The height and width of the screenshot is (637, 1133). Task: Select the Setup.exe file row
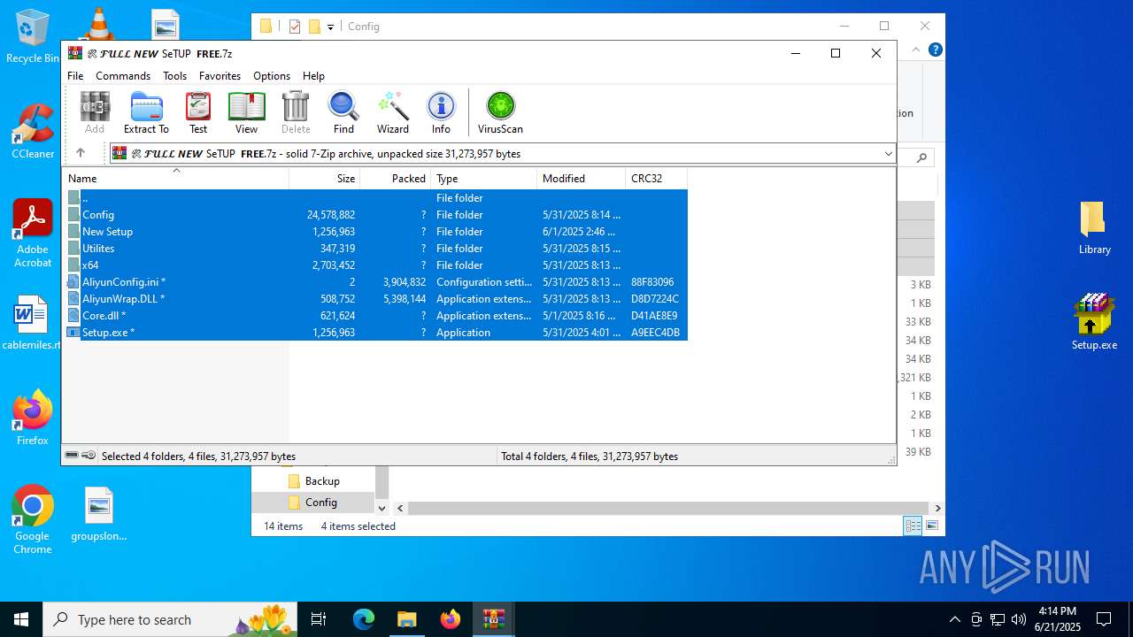375,333
